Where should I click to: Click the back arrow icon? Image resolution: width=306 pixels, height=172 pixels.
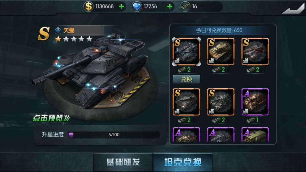coord(293,8)
